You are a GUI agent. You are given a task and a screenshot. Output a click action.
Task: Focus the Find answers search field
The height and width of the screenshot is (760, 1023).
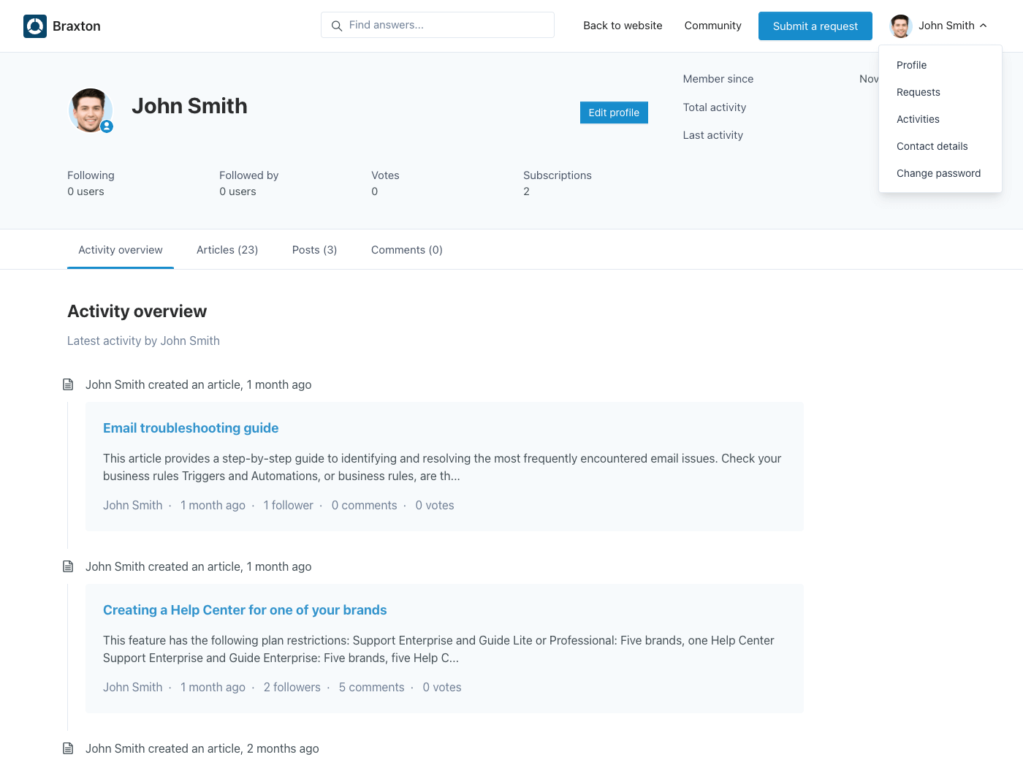(x=446, y=25)
